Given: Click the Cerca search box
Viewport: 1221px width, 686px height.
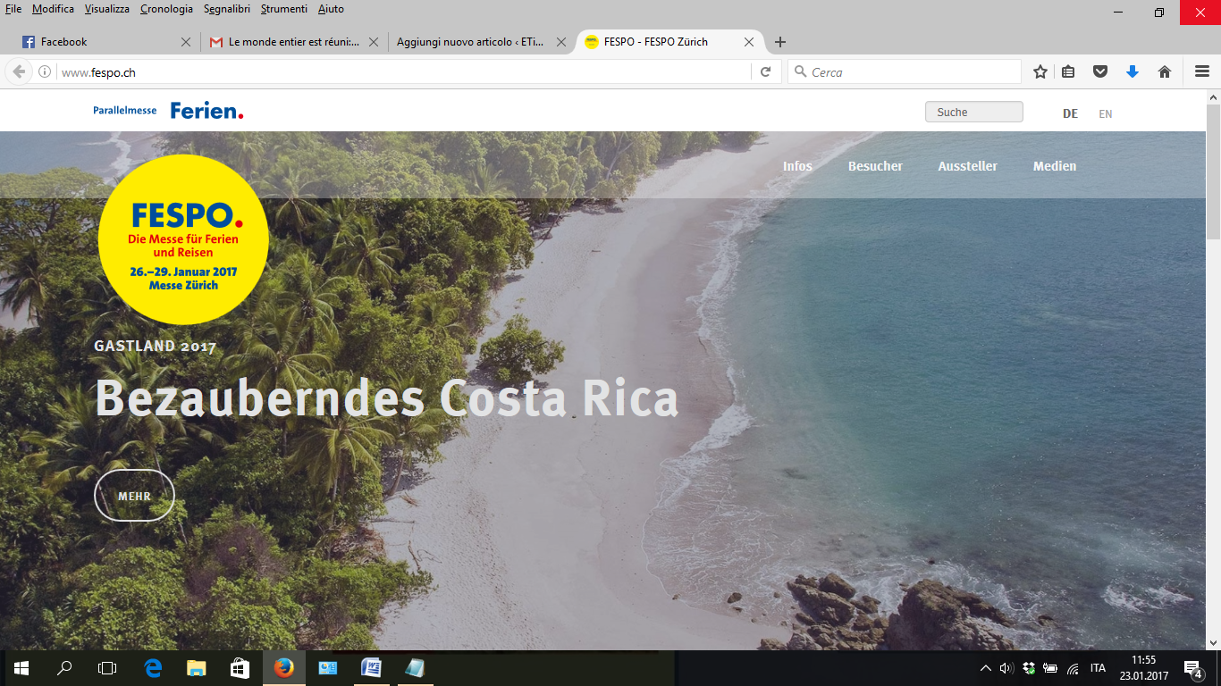Looking at the screenshot, I should click(x=905, y=72).
